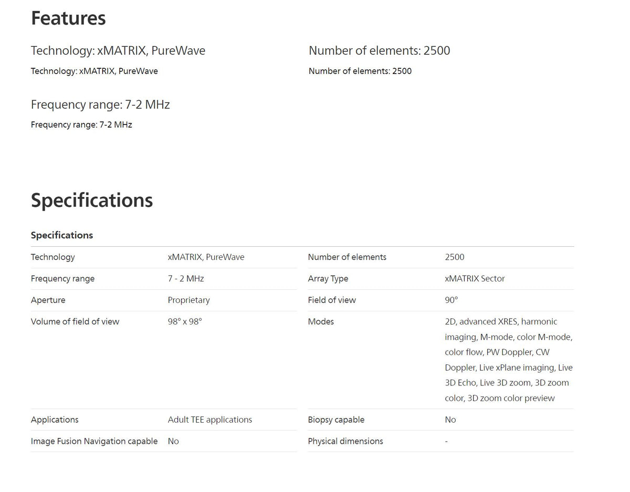Viewport: 630px width, 492px height.
Task: Click the "Image Fusion Navigation capable" label
Action: 94,442
